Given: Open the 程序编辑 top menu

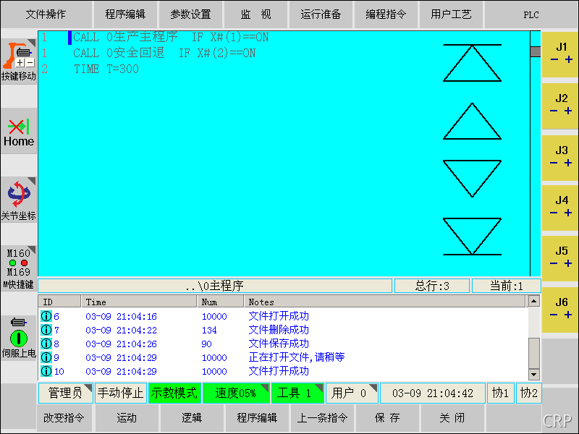Looking at the screenshot, I should click(125, 14).
